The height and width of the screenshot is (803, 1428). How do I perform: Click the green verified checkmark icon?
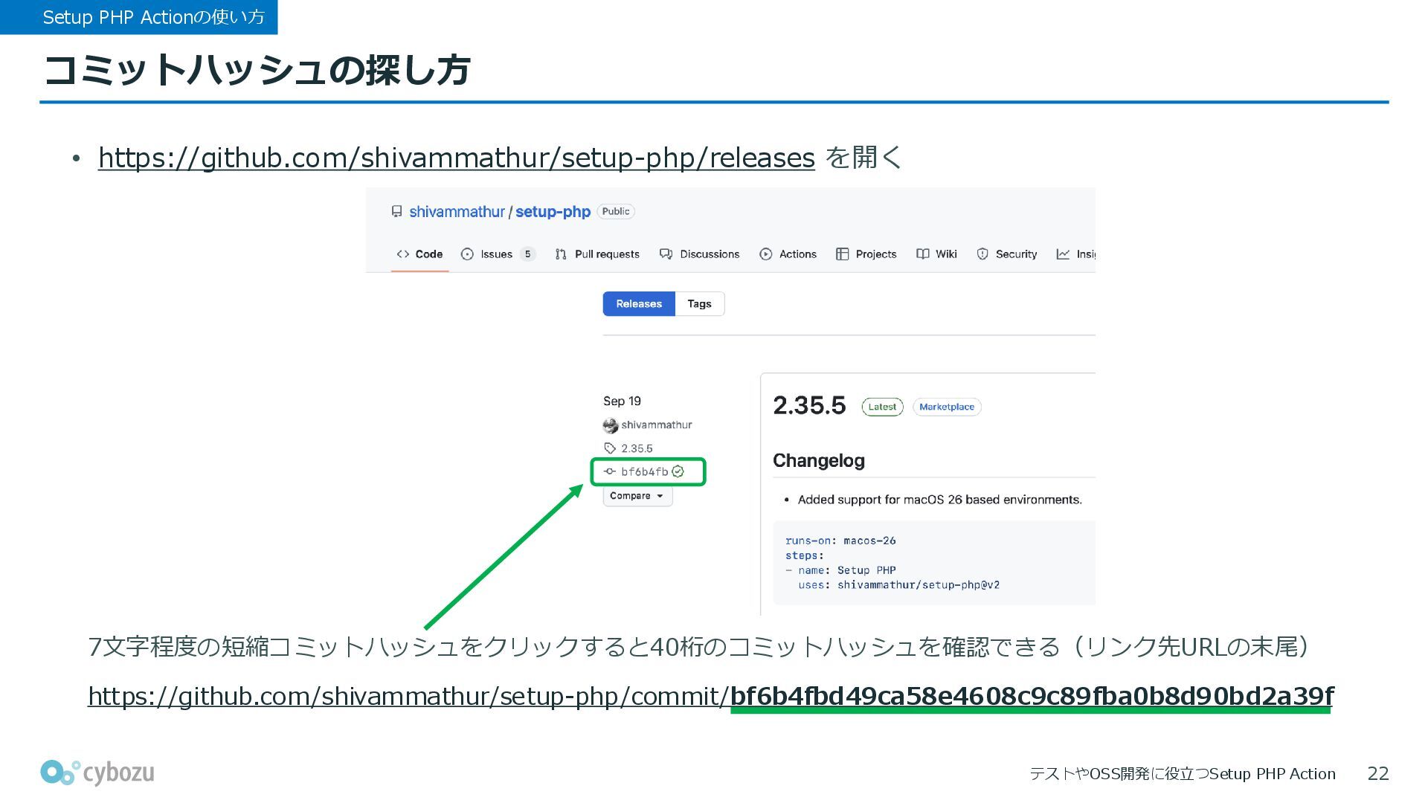678,471
